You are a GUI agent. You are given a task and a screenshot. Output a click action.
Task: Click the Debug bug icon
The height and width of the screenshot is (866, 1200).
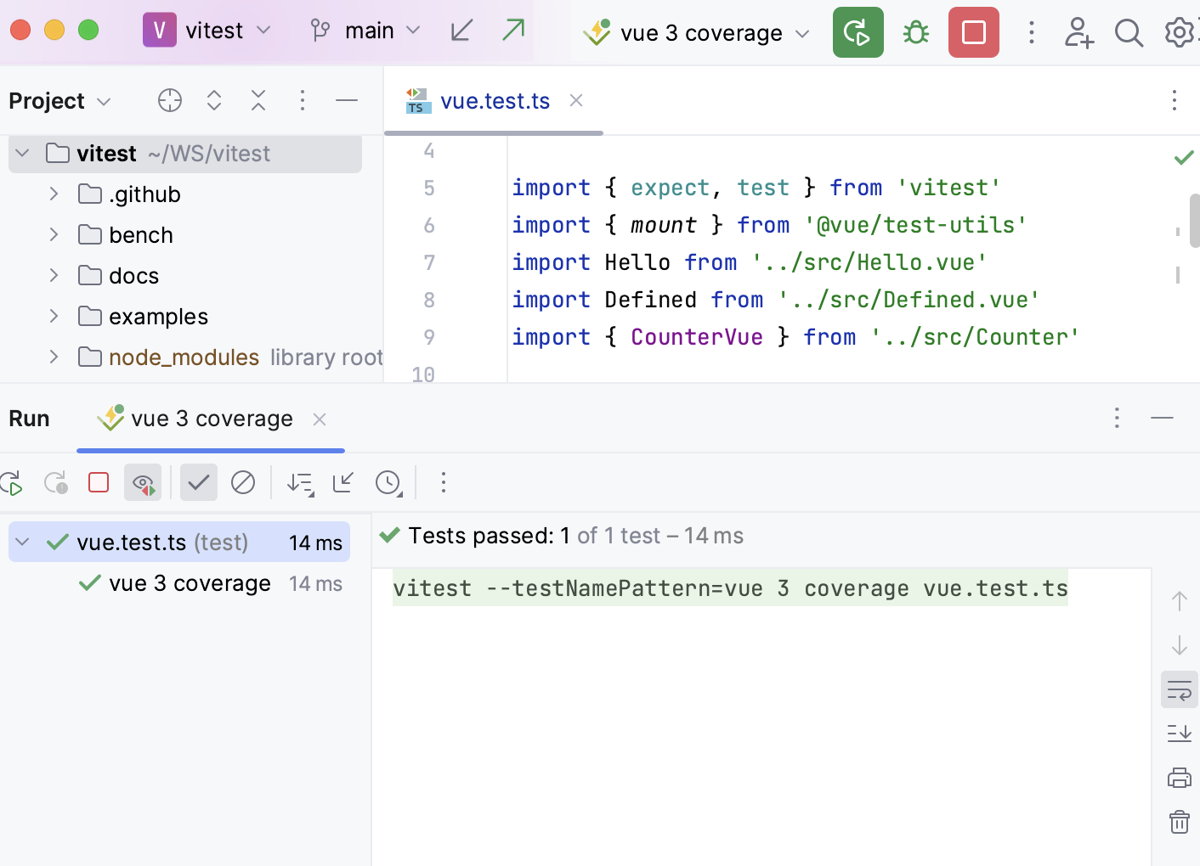click(916, 32)
